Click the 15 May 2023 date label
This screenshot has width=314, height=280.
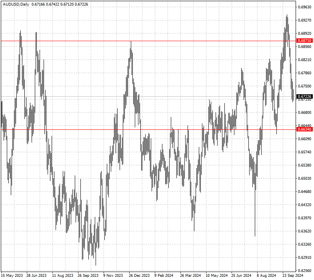point(12,275)
